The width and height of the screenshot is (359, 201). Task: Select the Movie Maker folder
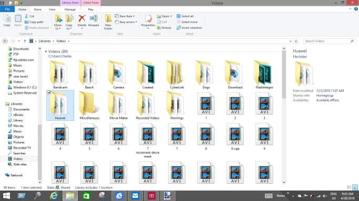[x=119, y=106]
